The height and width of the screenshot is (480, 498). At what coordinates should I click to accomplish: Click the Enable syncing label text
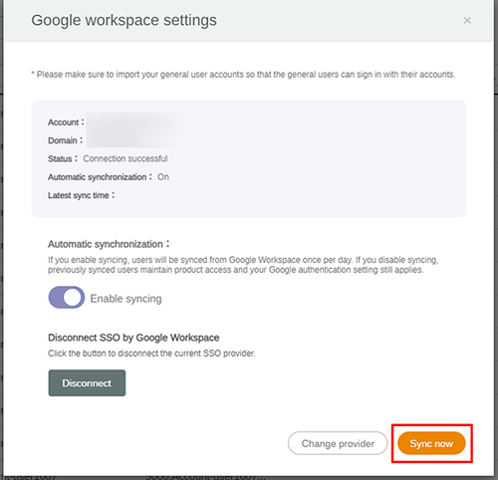click(125, 299)
